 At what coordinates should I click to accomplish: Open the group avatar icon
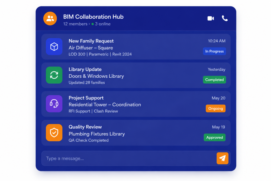pyautogui.click(x=50, y=18)
